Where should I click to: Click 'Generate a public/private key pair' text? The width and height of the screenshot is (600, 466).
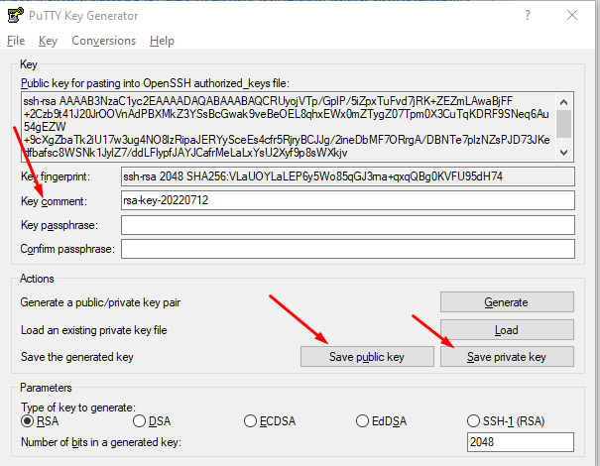click(100, 302)
